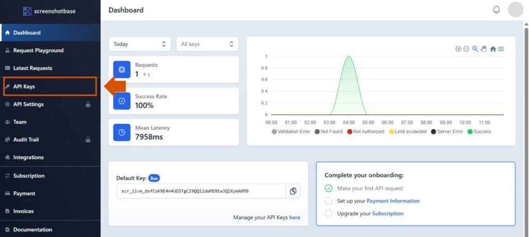Open the Today time range dropdown
This screenshot has height=237, width=529.
pyautogui.click(x=139, y=44)
